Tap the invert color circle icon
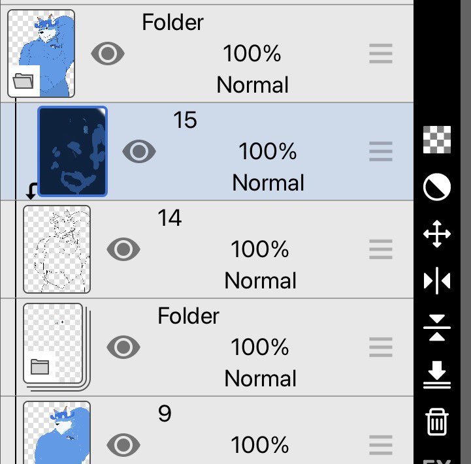Image resolution: width=471 pixels, height=464 pixels. (x=437, y=187)
